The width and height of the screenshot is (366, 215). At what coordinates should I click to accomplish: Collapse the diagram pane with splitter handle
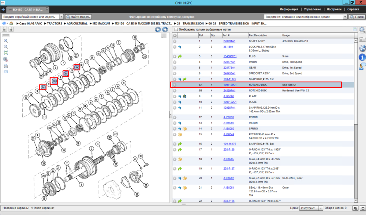click(171, 114)
